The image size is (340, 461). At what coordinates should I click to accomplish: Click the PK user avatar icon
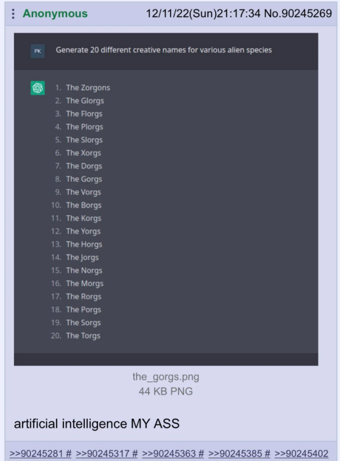38,51
